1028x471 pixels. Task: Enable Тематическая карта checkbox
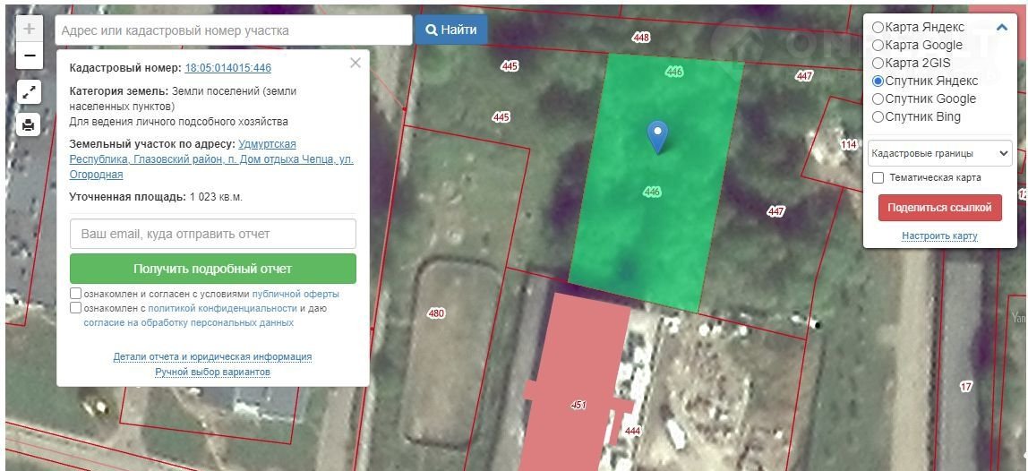878,178
